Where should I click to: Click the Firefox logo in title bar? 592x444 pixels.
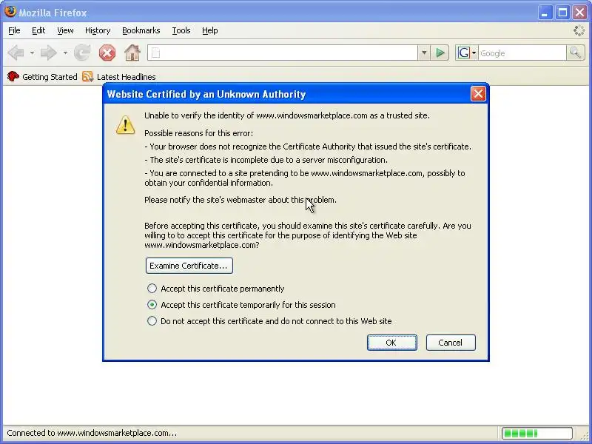coord(10,11)
